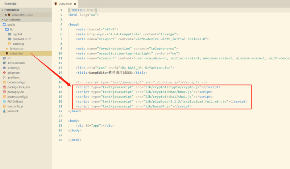
Task: Click the meta charset="utf-8" line
Action: [x=97, y=29]
